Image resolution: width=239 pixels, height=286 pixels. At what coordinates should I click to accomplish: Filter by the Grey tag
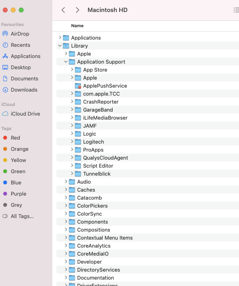point(16,205)
